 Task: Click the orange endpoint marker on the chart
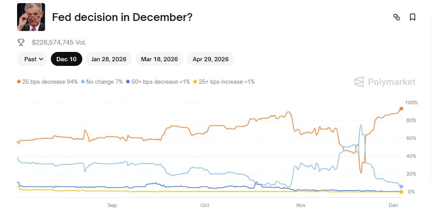pyautogui.click(x=401, y=109)
